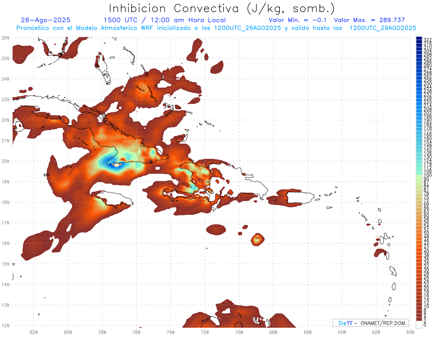Select the date "26-Ago-2025"

[46, 20]
